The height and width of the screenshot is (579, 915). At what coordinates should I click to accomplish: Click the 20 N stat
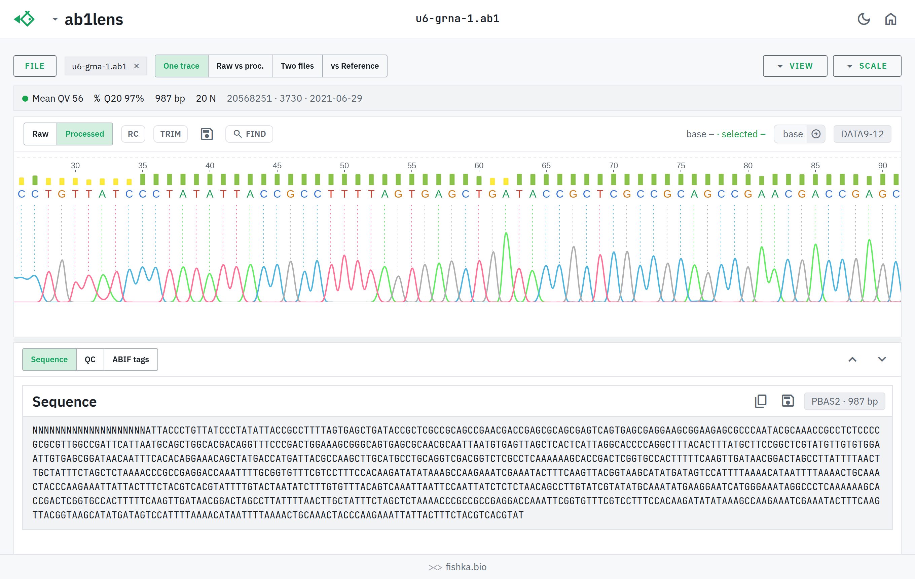pos(206,99)
